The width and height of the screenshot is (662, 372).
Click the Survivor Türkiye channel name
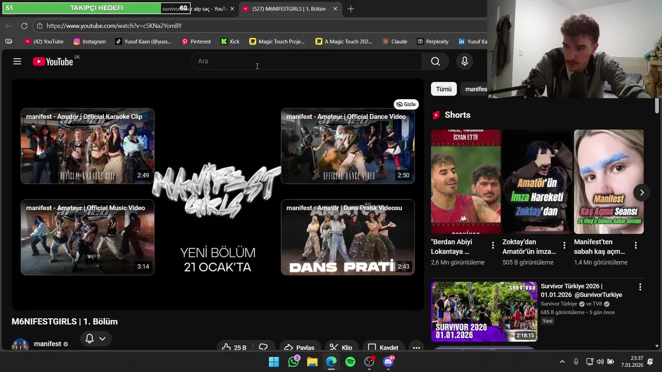[559, 304]
